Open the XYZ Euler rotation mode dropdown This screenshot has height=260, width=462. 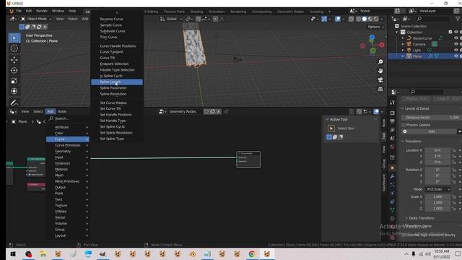(x=437, y=189)
